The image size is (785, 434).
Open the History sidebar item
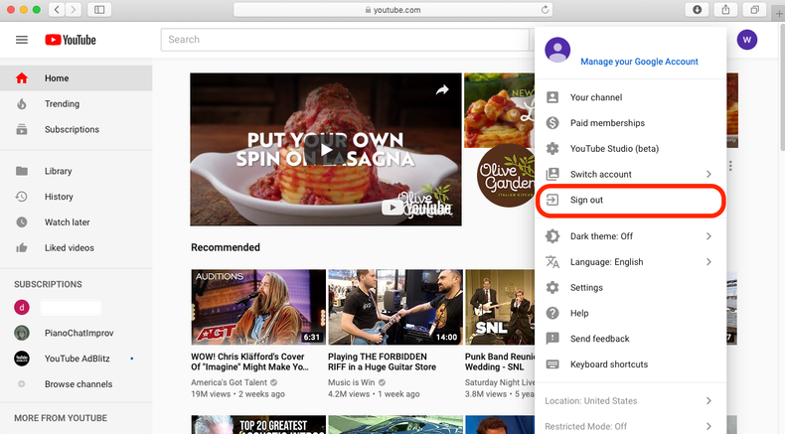(x=59, y=197)
